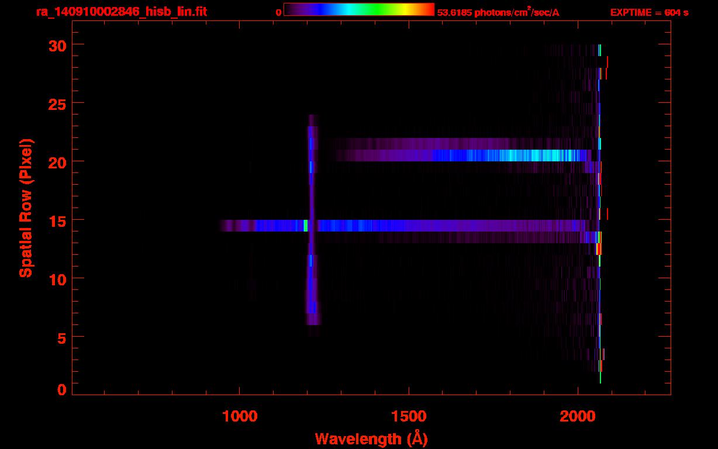Click the red hot pixel near row 12
This screenshot has width=718, height=449.
point(599,249)
